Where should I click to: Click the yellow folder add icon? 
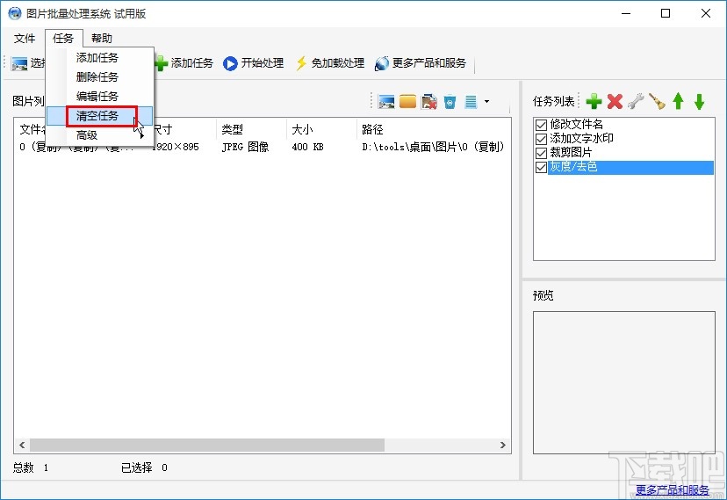coord(407,102)
